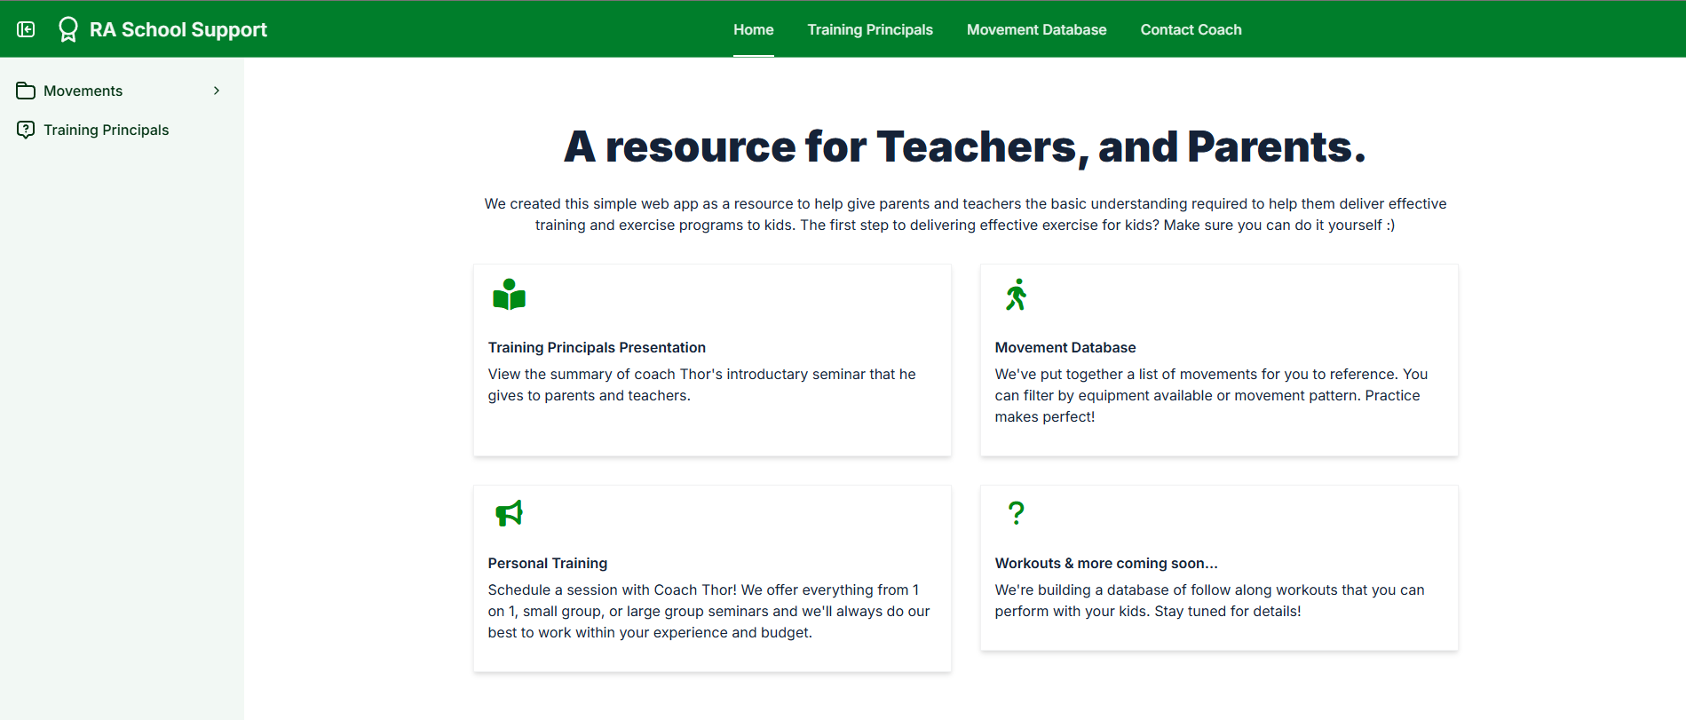The height and width of the screenshot is (720, 1686).
Task: Click the green megaphone icon
Action: pyautogui.click(x=509, y=512)
